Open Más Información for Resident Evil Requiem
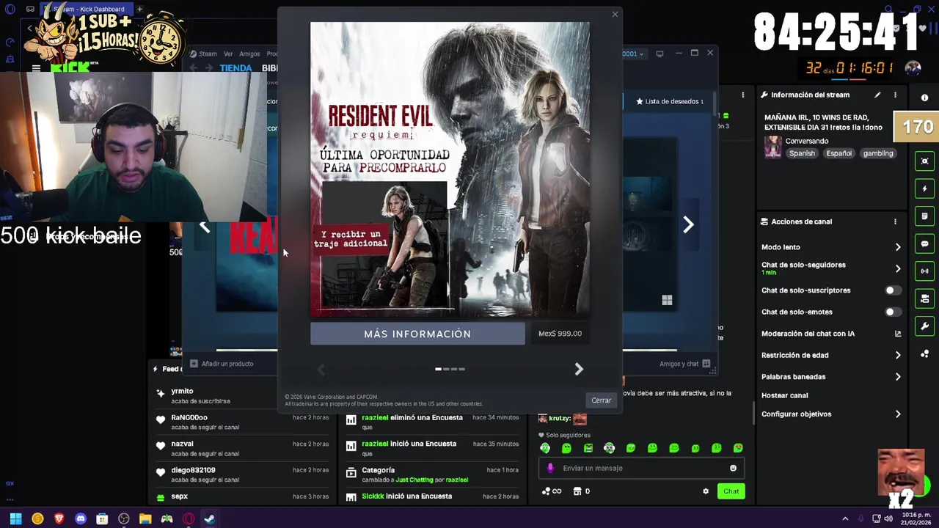 pos(417,334)
